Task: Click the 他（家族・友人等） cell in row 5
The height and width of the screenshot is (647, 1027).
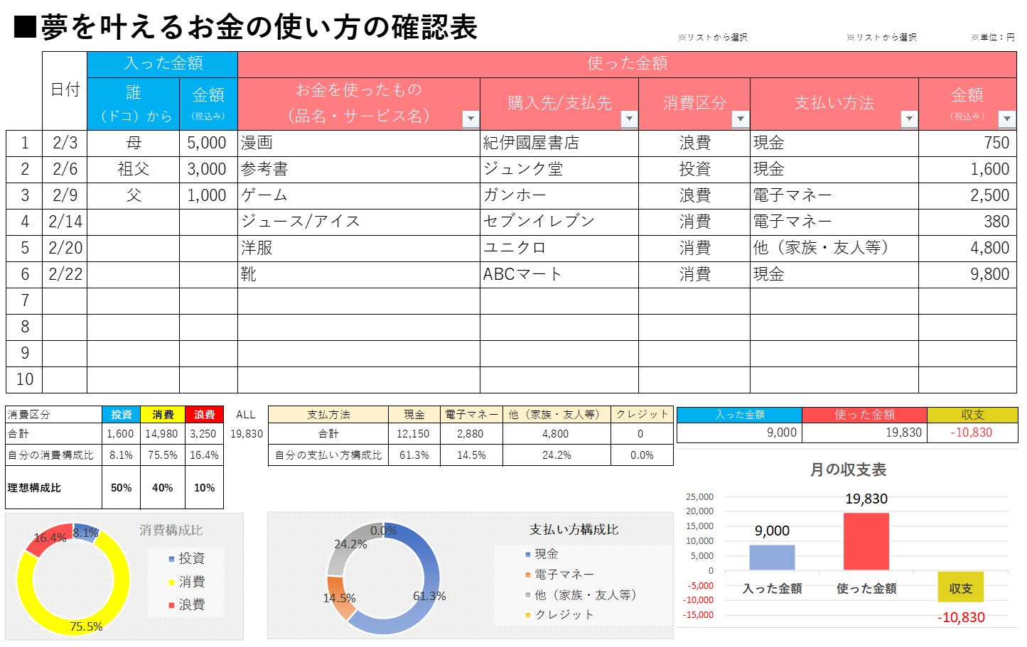Action: click(834, 248)
